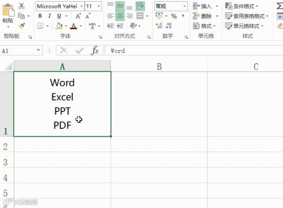The height and width of the screenshot is (208, 283).
Task: Click Insert Function fx button
Action: (x=95, y=50)
